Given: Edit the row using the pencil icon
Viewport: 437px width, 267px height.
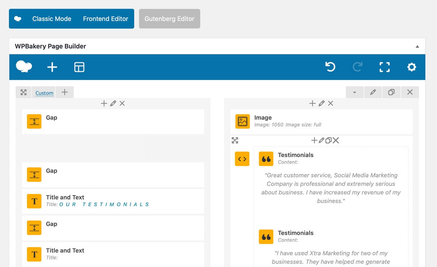Looking at the screenshot, I should pyautogui.click(x=373, y=92).
